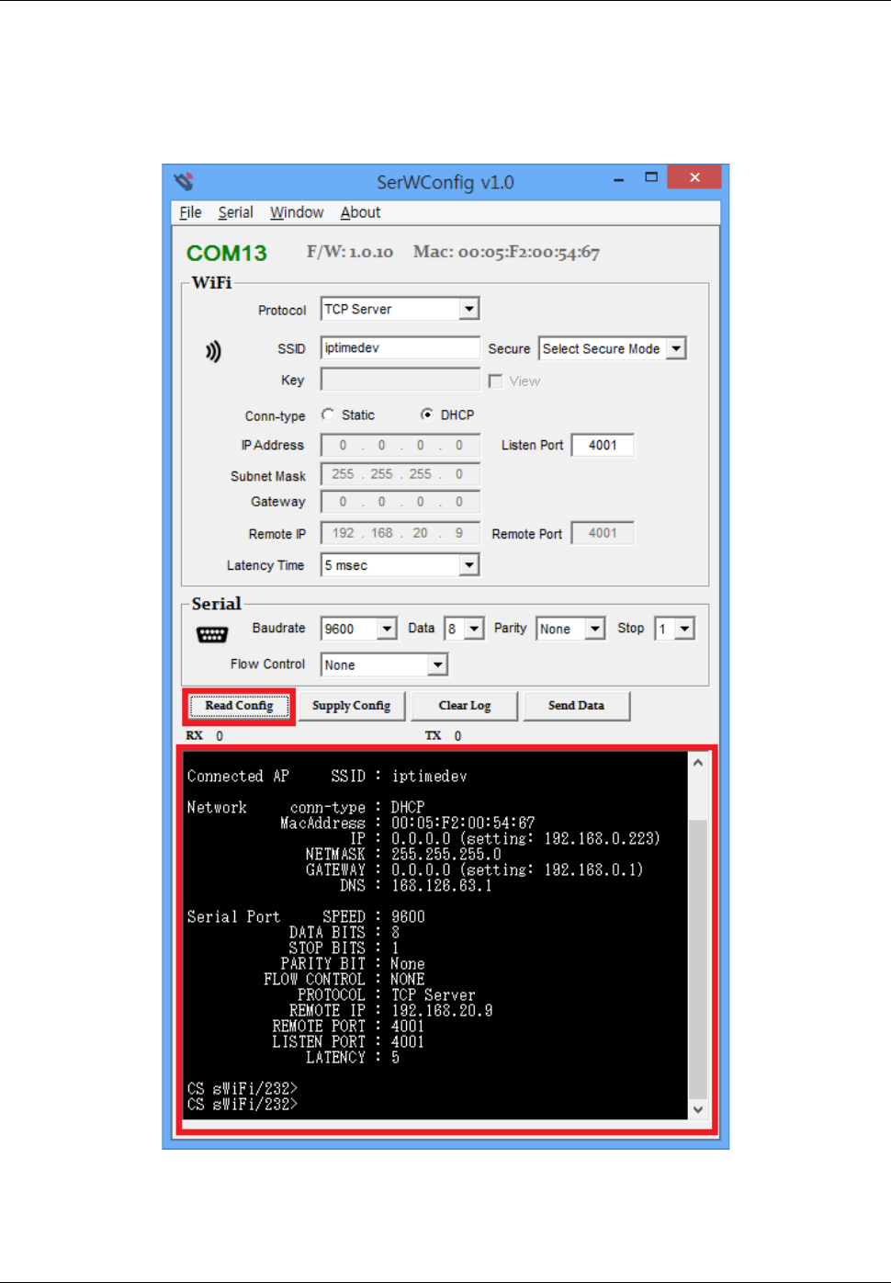
Task: Open the Window menu
Action: click(297, 212)
